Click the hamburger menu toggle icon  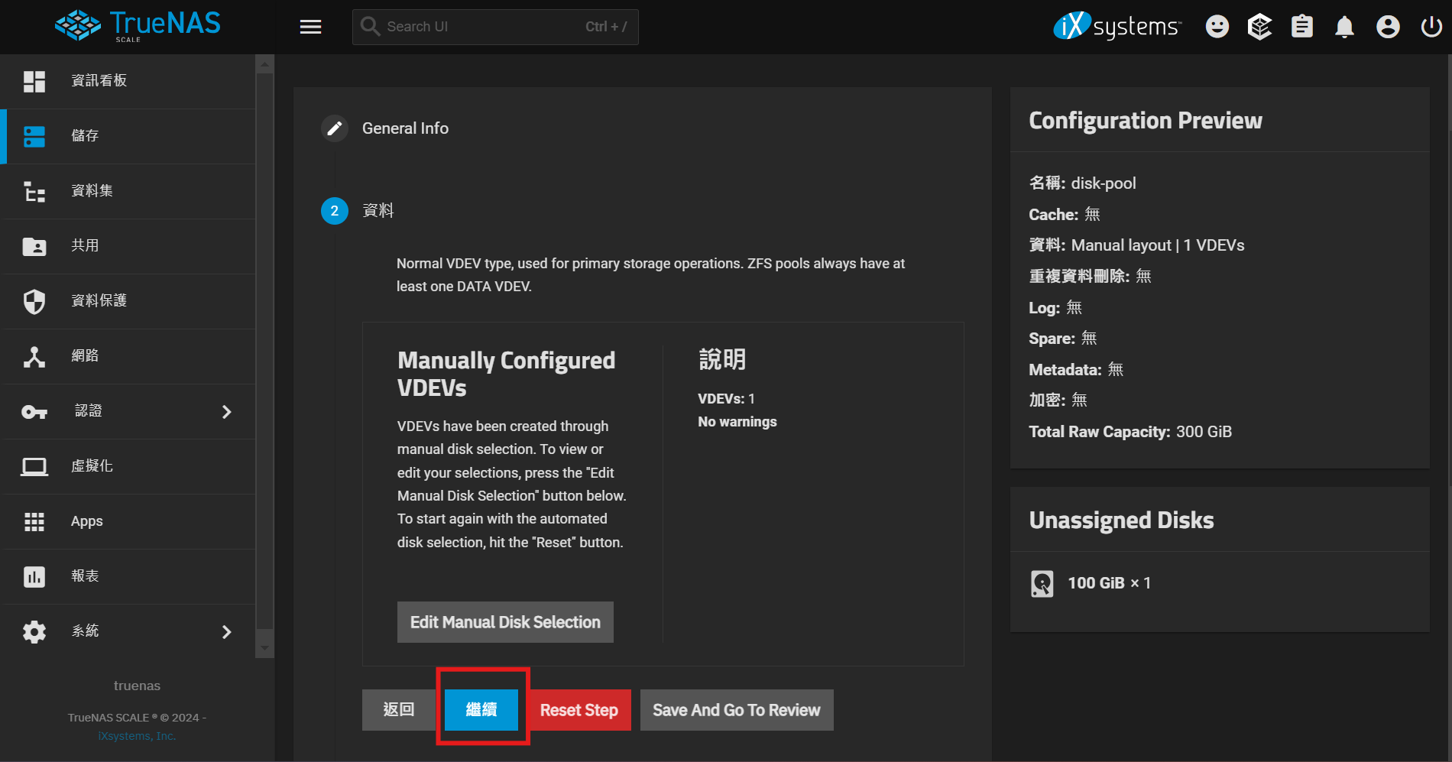click(310, 27)
